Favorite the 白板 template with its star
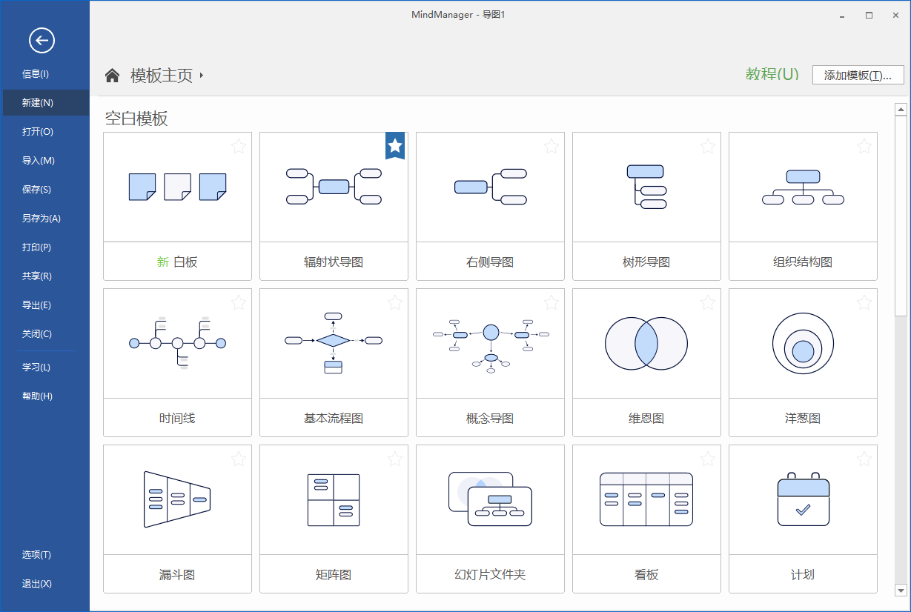This screenshot has height=612, width=911. pos(239,146)
